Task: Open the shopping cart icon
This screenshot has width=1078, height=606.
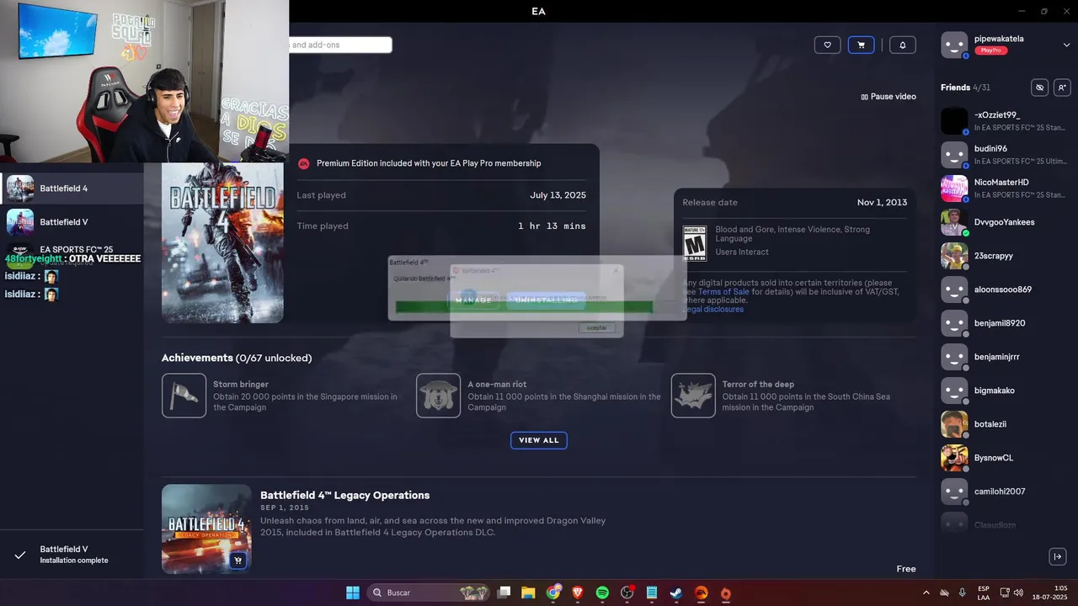Action: click(861, 45)
